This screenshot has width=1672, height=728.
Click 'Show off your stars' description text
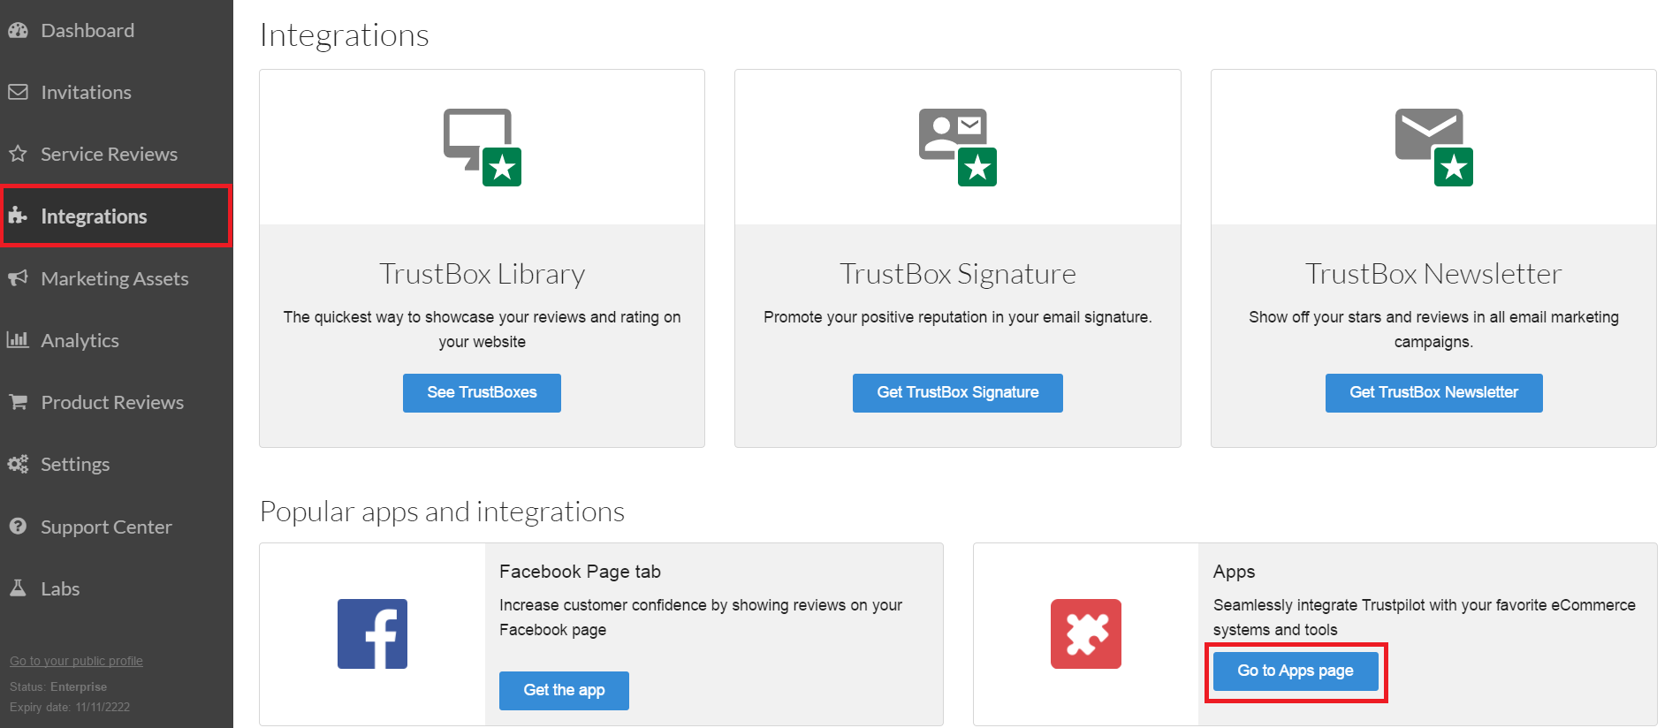[x=1433, y=330]
